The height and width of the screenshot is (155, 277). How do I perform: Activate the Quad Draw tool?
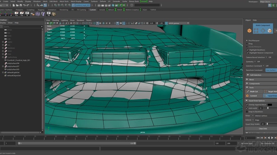(x=270, y=96)
